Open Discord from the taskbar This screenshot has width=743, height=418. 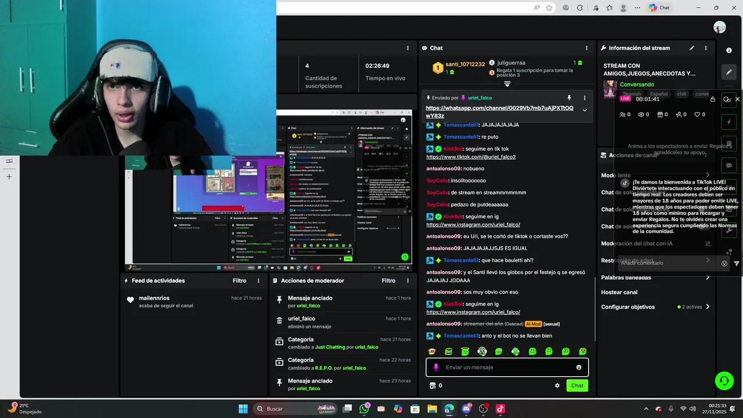(466, 409)
